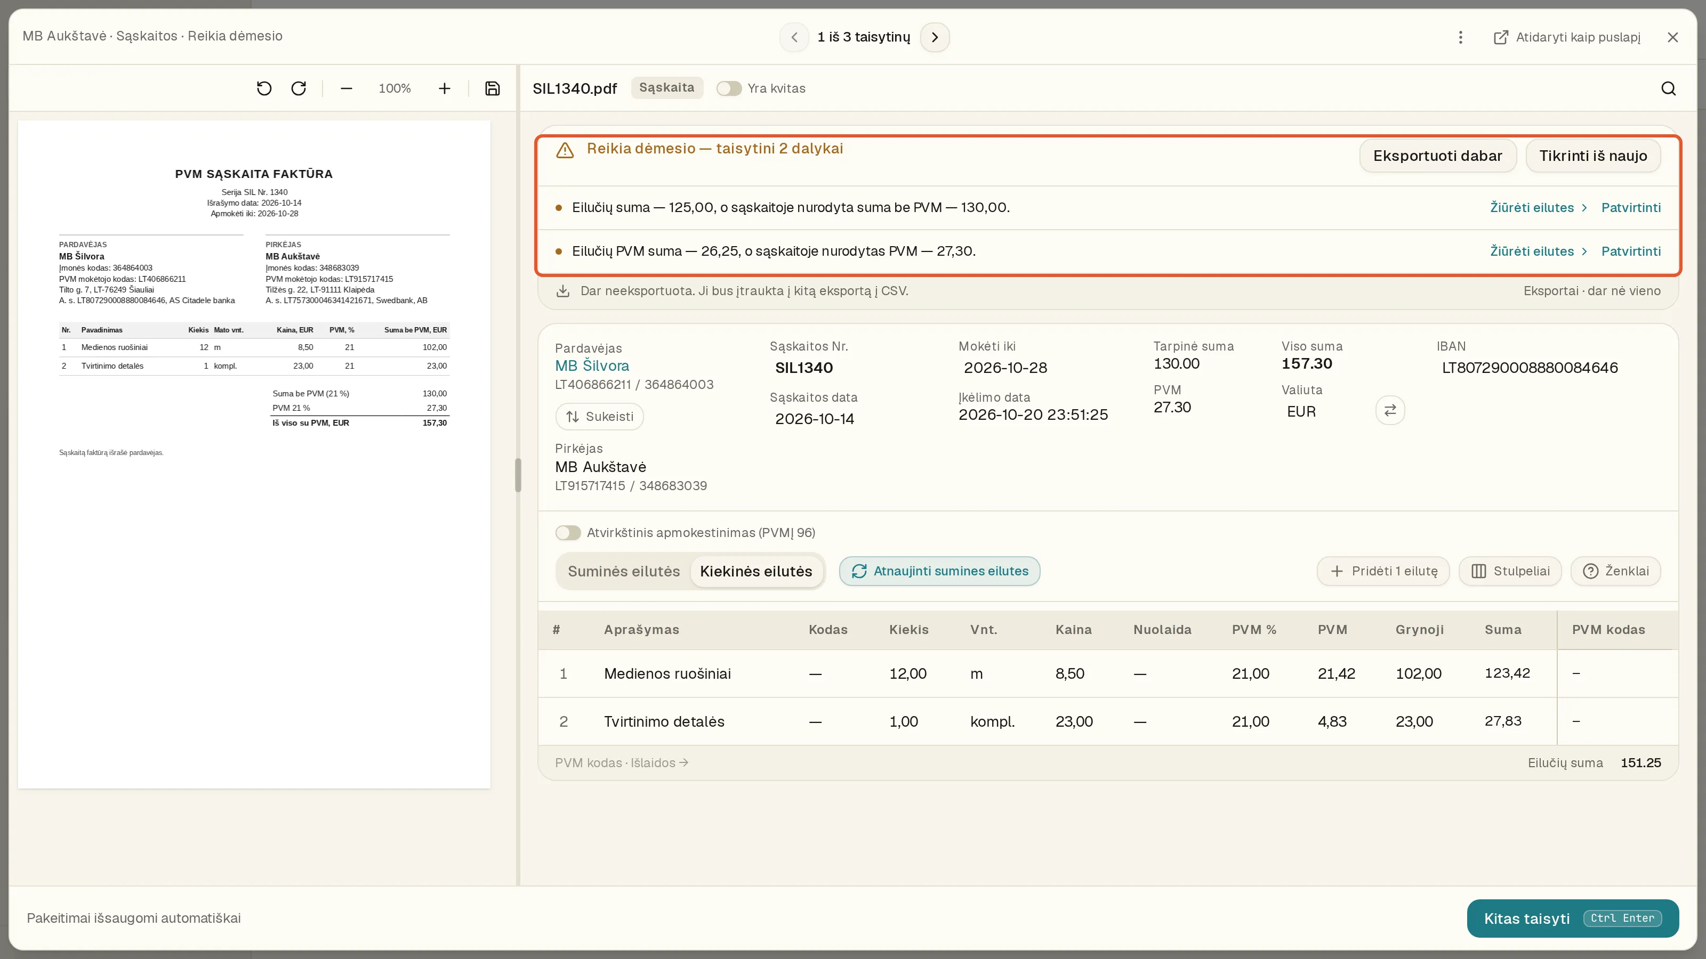Screen dimensions: 1706x959
Task: Click Atnaujinti sumines eilutes button
Action: coord(939,571)
